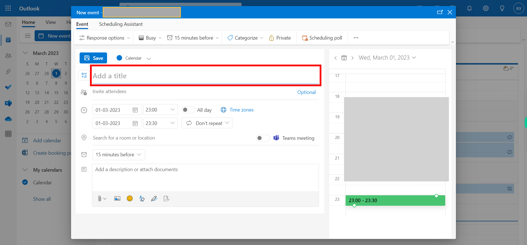Open People from the left sidebar
The height and width of the screenshot is (245, 527).
pyautogui.click(x=8, y=56)
